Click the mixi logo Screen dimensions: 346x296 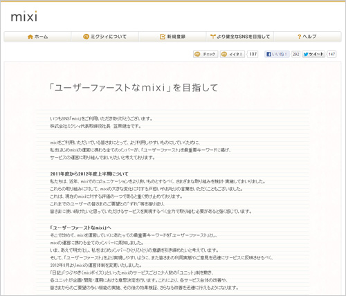pos(24,17)
